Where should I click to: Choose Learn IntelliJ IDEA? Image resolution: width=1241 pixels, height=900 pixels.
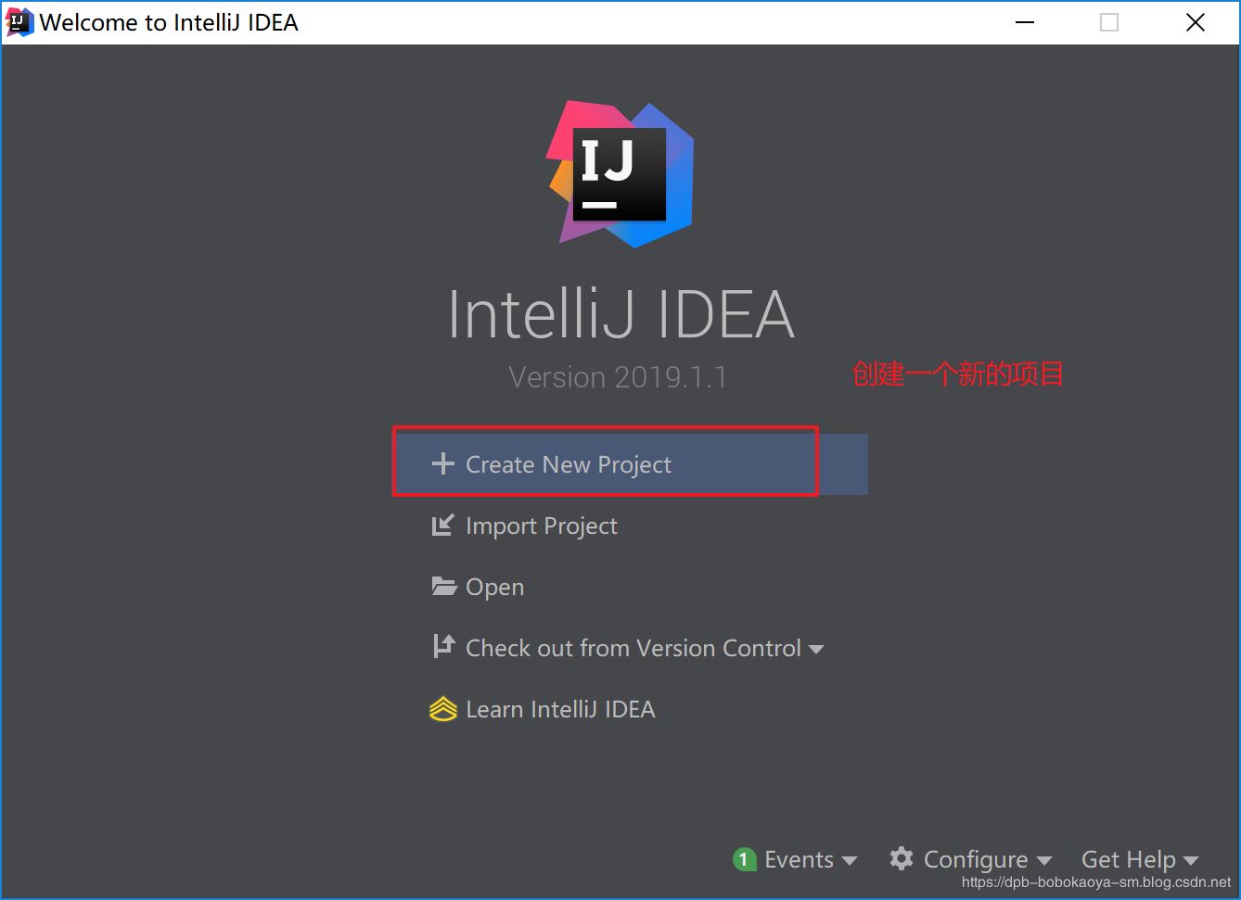[x=560, y=709]
